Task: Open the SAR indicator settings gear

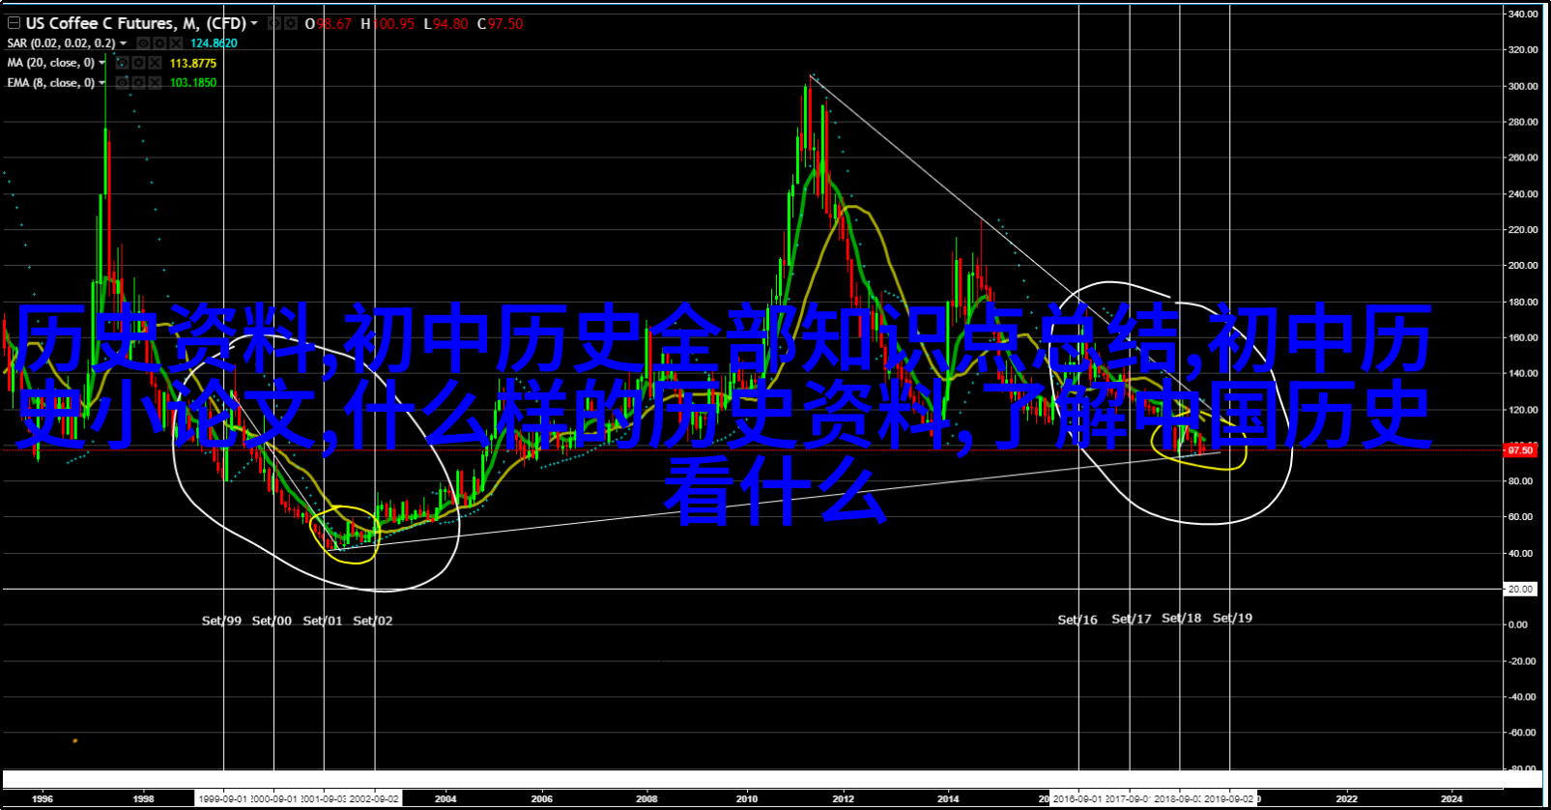Action: coord(159,43)
